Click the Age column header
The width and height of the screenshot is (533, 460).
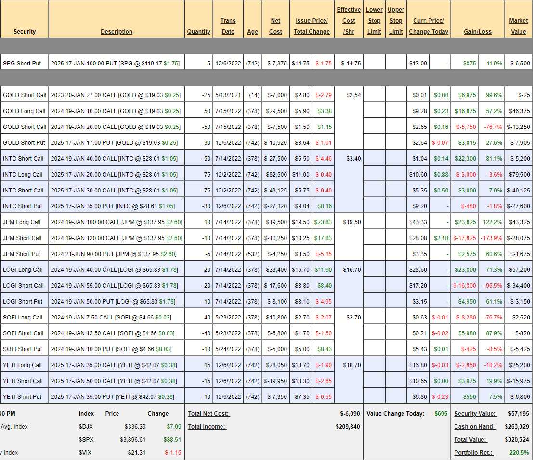(x=252, y=32)
